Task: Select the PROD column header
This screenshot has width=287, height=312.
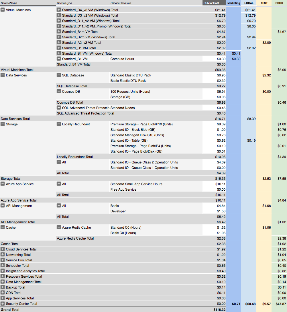Action: point(279,3)
